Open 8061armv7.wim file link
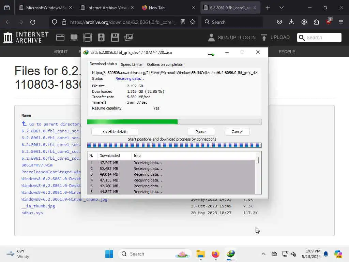This screenshot has width=349, height=262. click(x=37, y=165)
